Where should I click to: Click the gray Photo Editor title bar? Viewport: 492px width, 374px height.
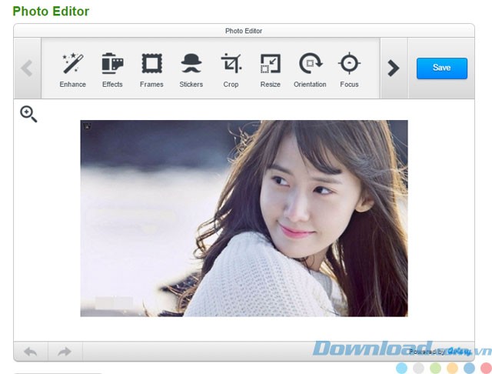coord(244,31)
